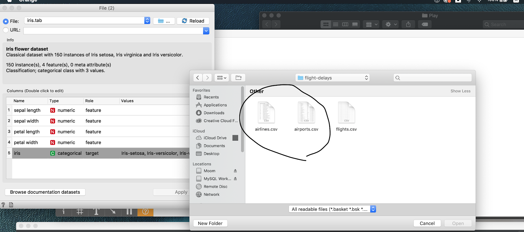
Task: Click the edit tags icon in Finder window
Action: tap(425, 24)
